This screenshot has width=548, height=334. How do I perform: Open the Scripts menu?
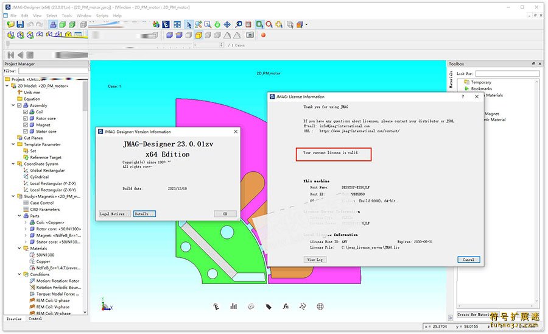click(102, 16)
